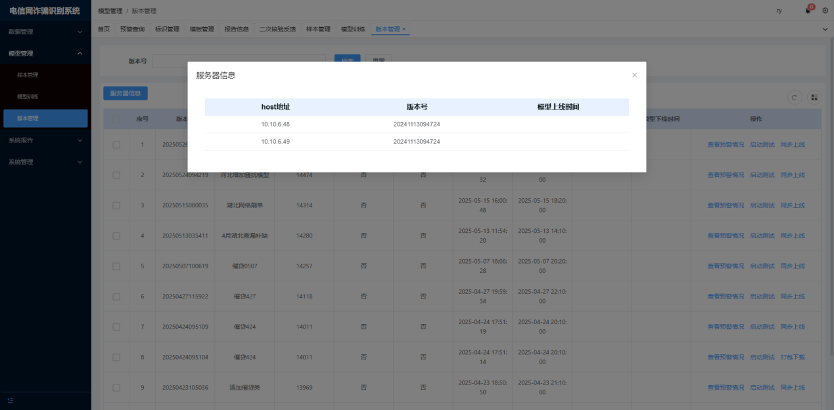Image resolution: width=834 pixels, height=410 pixels.
Task: Click 打包下载 link in row 8
Action: [793, 358]
